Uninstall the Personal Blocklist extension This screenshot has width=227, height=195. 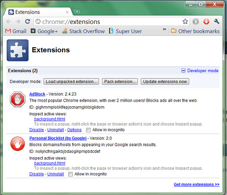56,174
